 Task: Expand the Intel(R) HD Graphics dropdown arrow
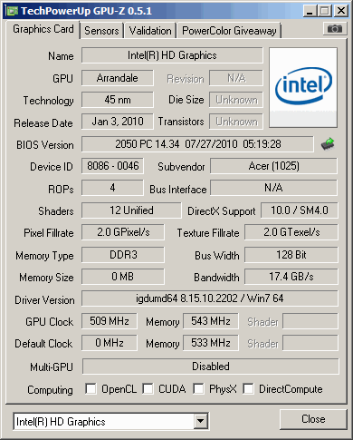pos(200,421)
